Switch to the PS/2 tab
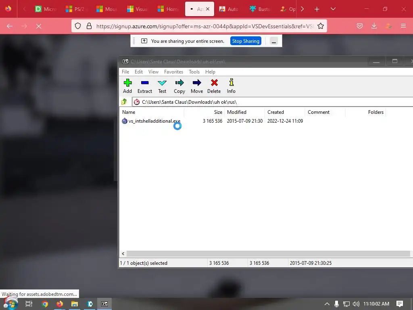This screenshot has width=413, height=310. [76, 9]
